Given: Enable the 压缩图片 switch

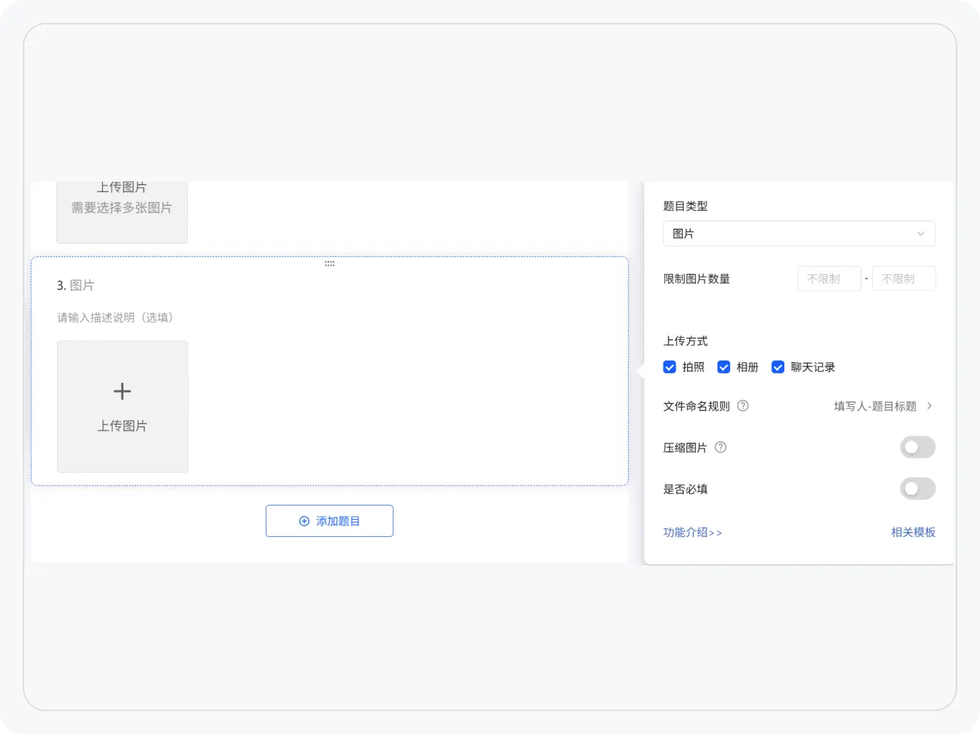Looking at the screenshot, I should point(918,447).
